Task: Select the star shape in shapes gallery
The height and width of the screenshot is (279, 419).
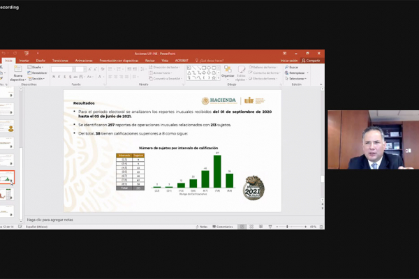Action: pyautogui.click(x=214, y=78)
